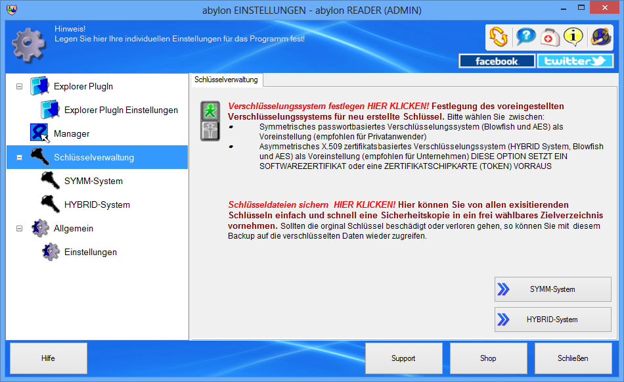Click the facebook button
This screenshot has width=624, height=382.
(497, 61)
